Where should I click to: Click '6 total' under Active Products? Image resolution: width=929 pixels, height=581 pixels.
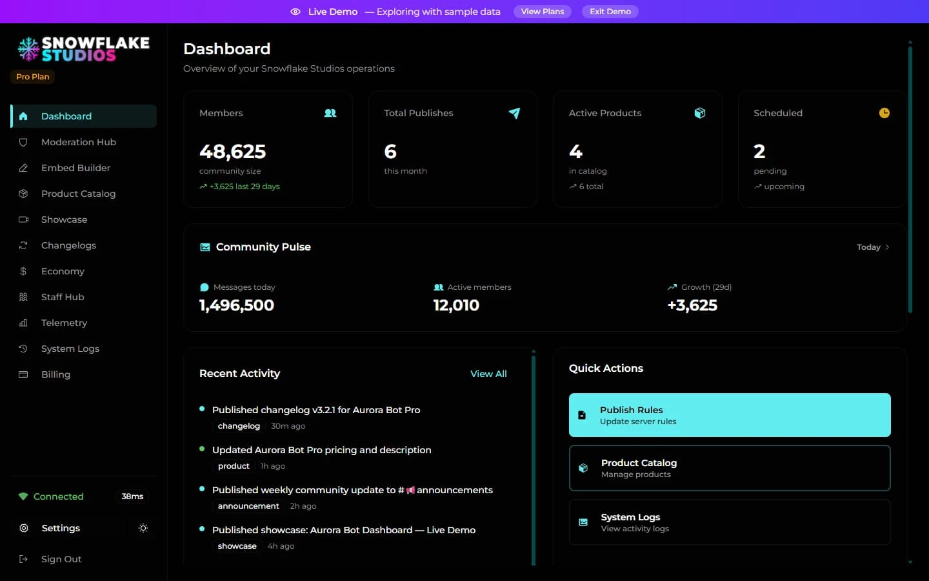coord(591,187)
